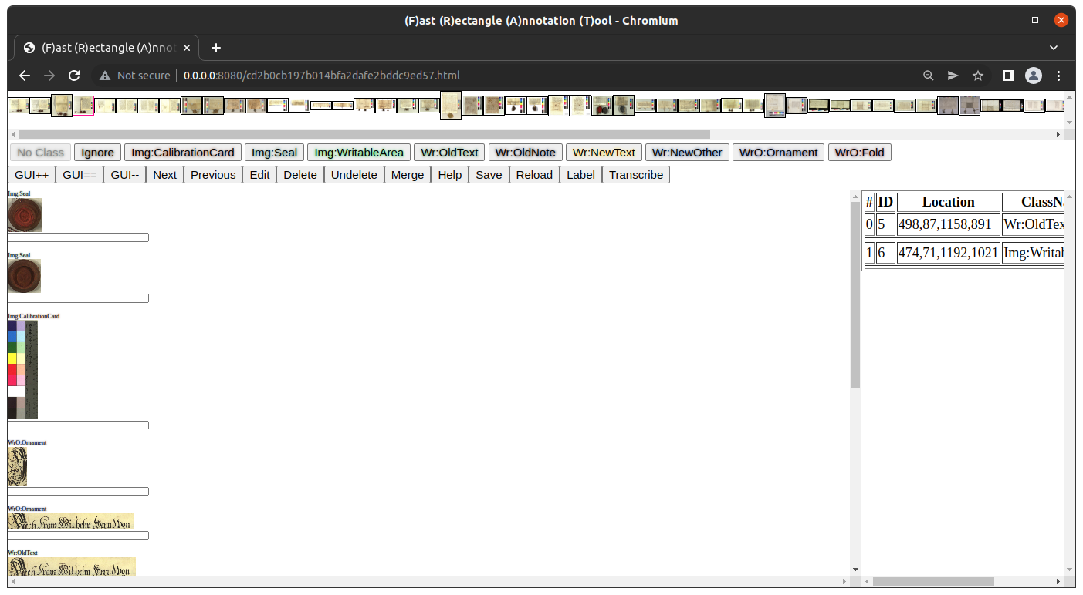This screenshot has height=595, width=1083.
Task: Select table cell '498,87,1158,891'
Action: (949, 225)
